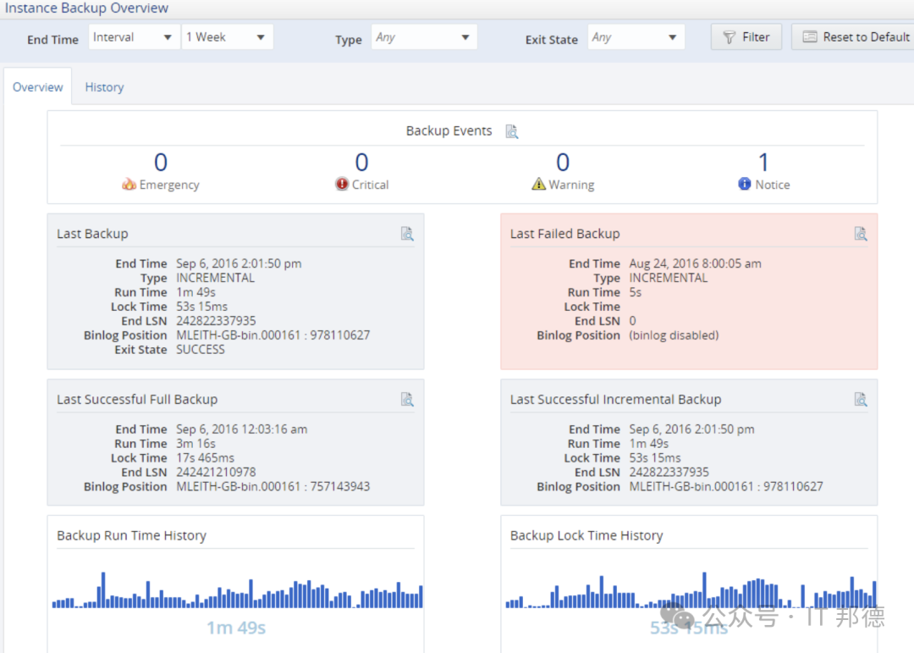The image size is (914, 653).
Task: Click Sep 6, 2016 12:03:16 am end time
Action: click(x=241, y=429)
